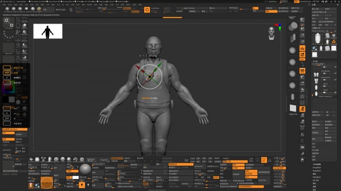341x191 pixels.
Task: Click English language button at bottom
Action: coord(226,158)
